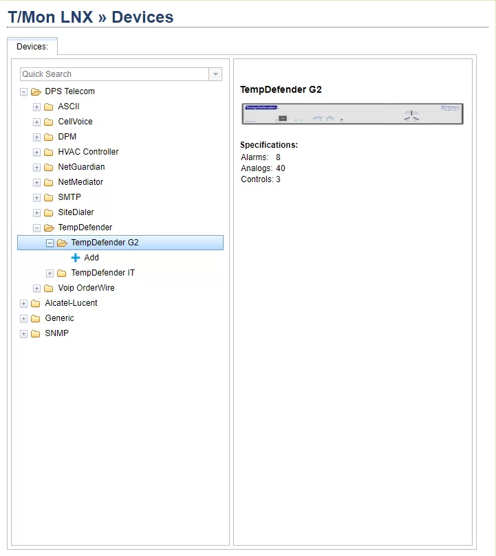
Task: Click the TempDefender G2 device image
Action: point(352,114)
